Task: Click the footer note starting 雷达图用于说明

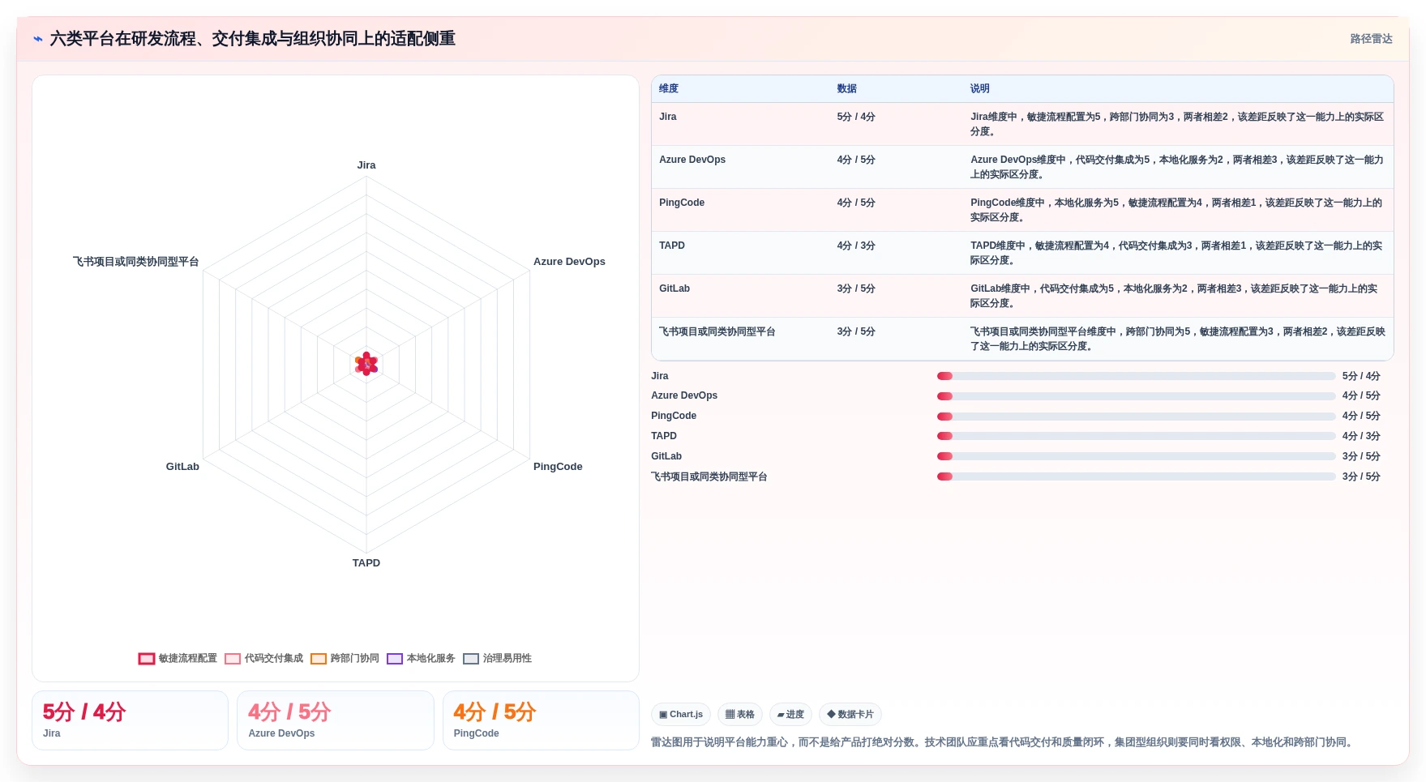Action: [x=1004, y=742]
